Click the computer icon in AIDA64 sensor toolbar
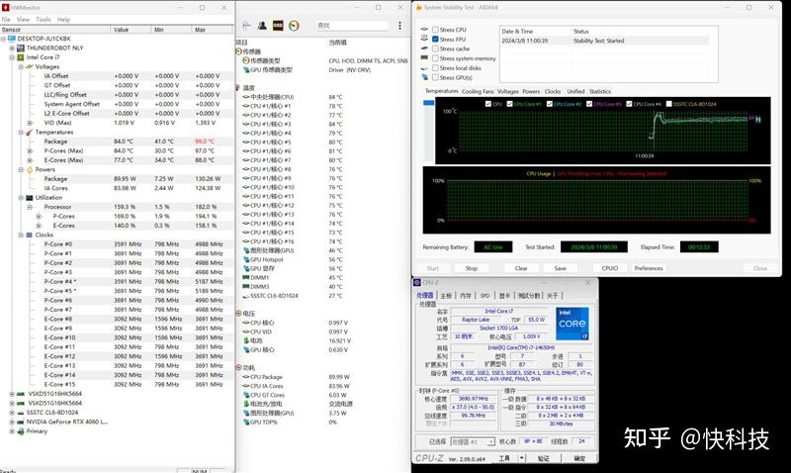Screen dimensions: 791x473 pos(246,26)
